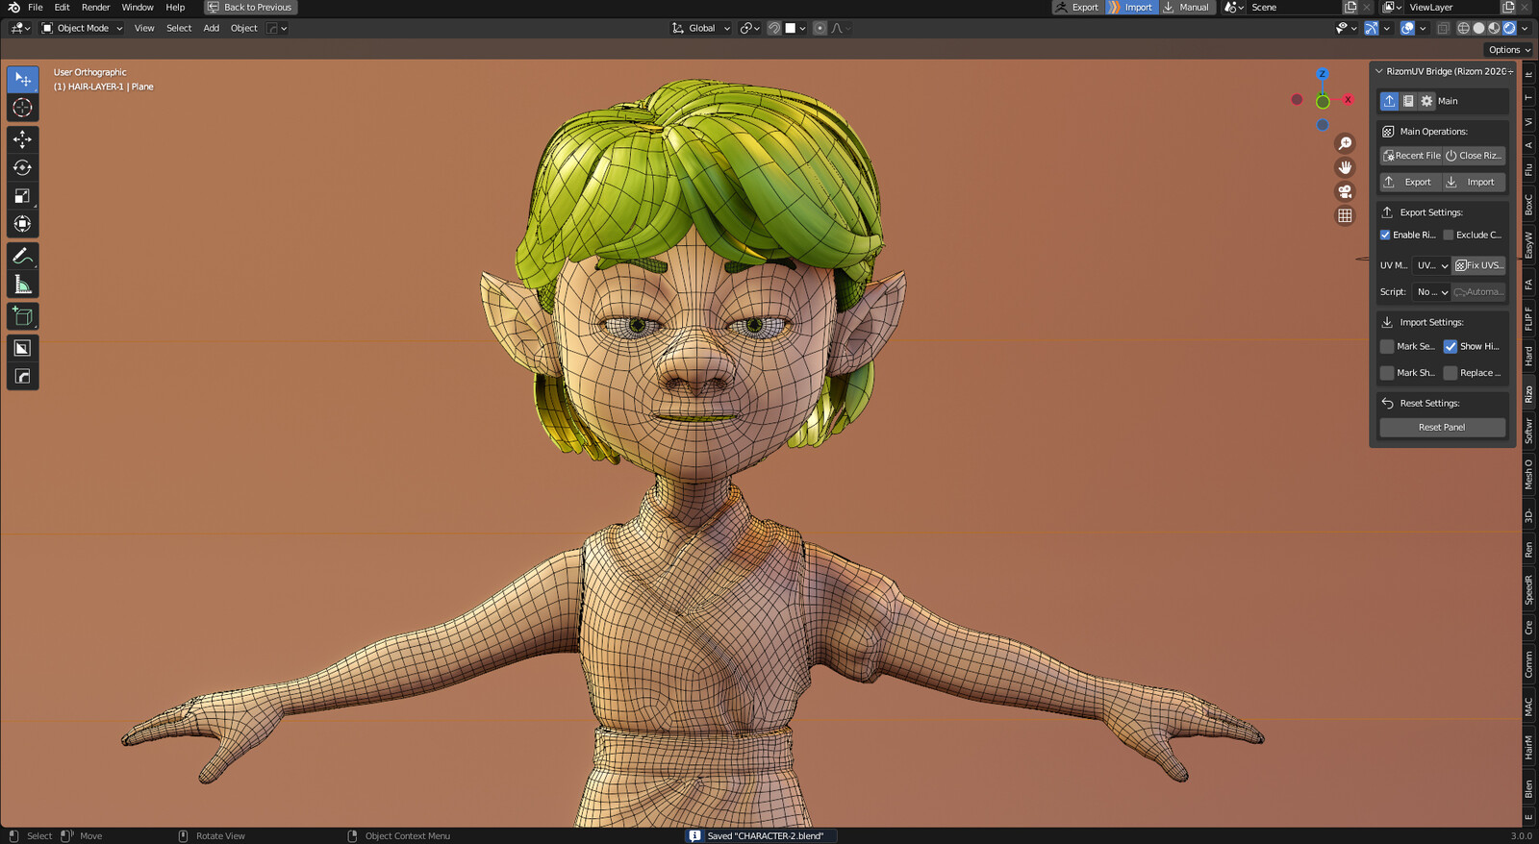Uncheck the Show Hi... checkbox

[x=1451, y=346]
